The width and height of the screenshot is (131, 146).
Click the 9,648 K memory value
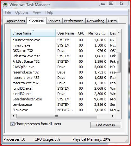[100, 99]
